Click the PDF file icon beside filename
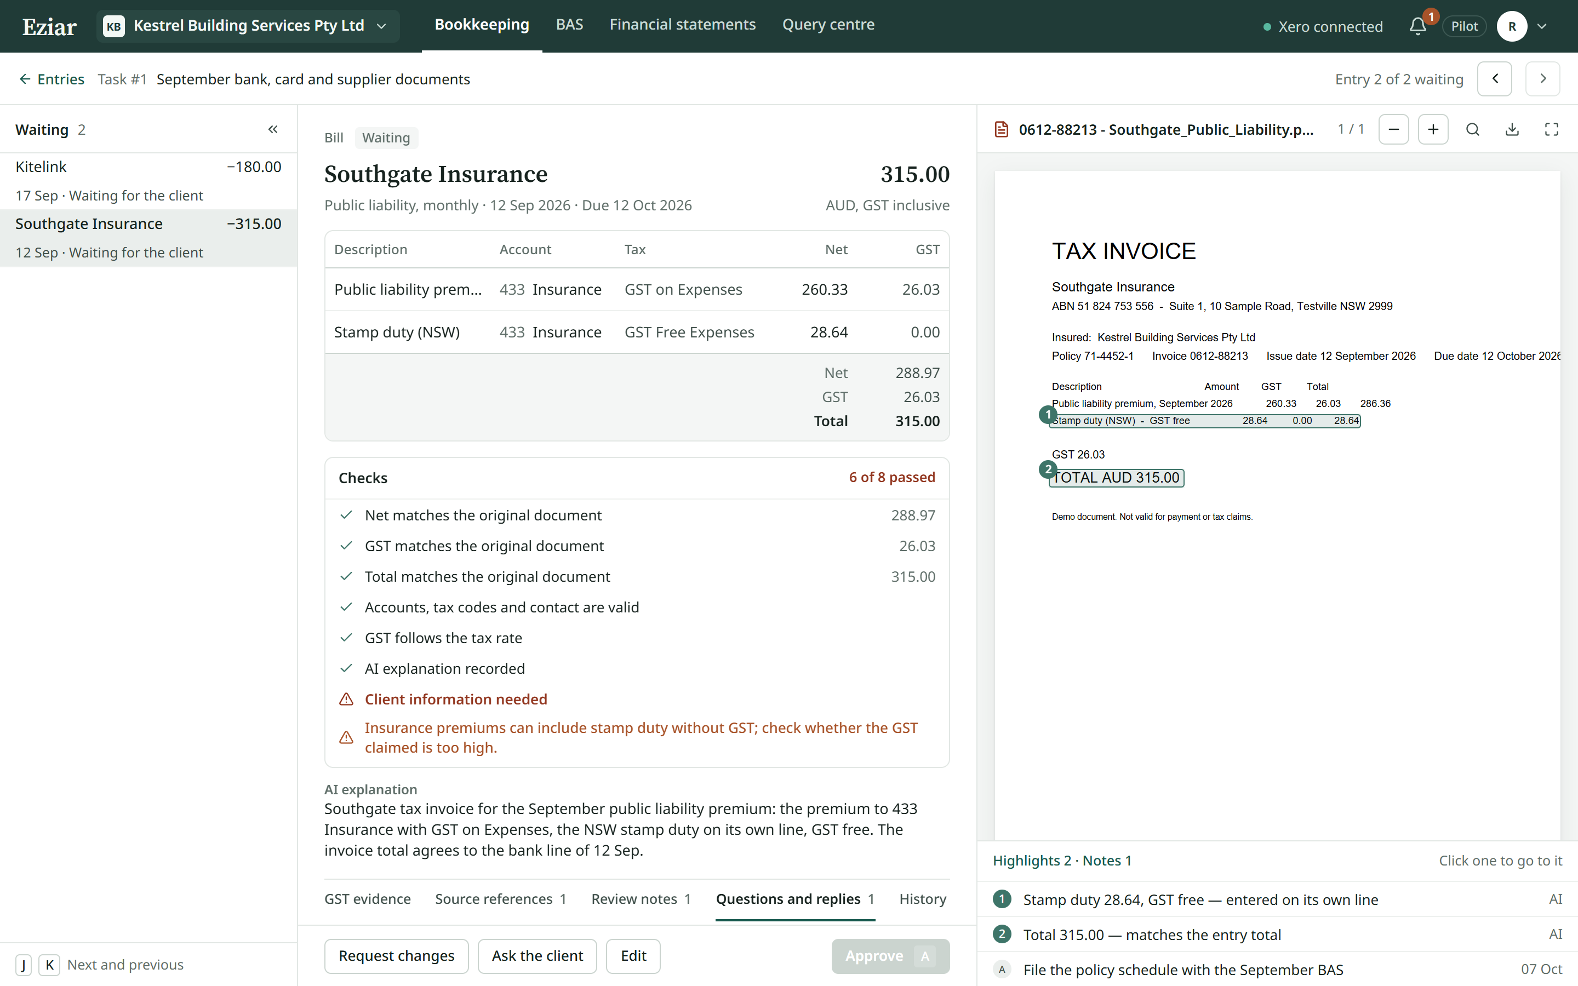Image resolution: width=1578 pixels, height=986 pixels. pos(1002,129)
